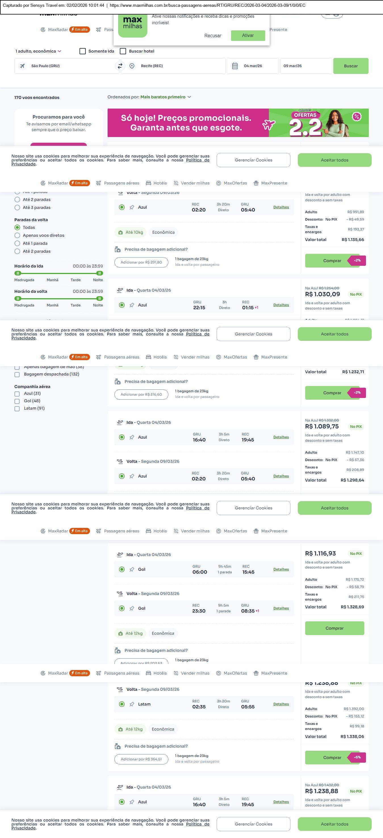Click the calendar icon beside departure date
The width and height of the screenshot is (383, 838).
(x=235, y=66)
